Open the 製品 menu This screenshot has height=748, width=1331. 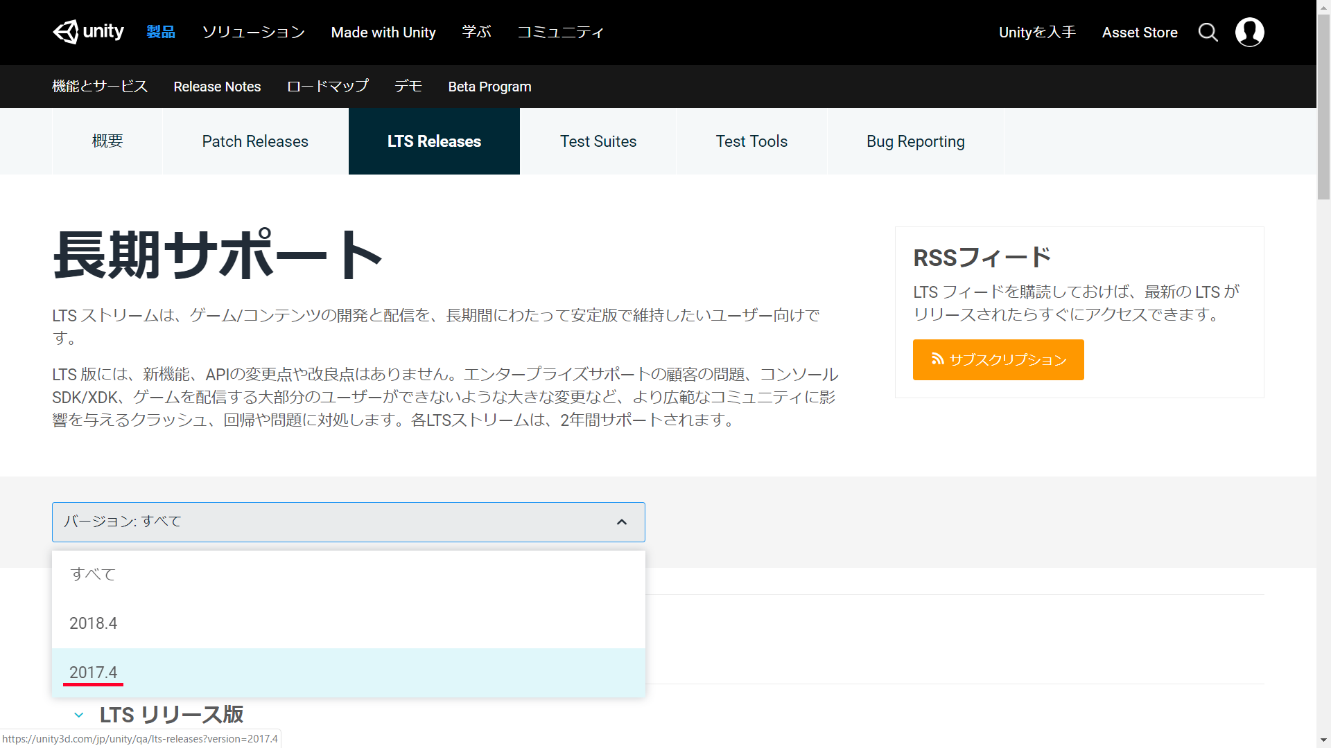point(161,33)
